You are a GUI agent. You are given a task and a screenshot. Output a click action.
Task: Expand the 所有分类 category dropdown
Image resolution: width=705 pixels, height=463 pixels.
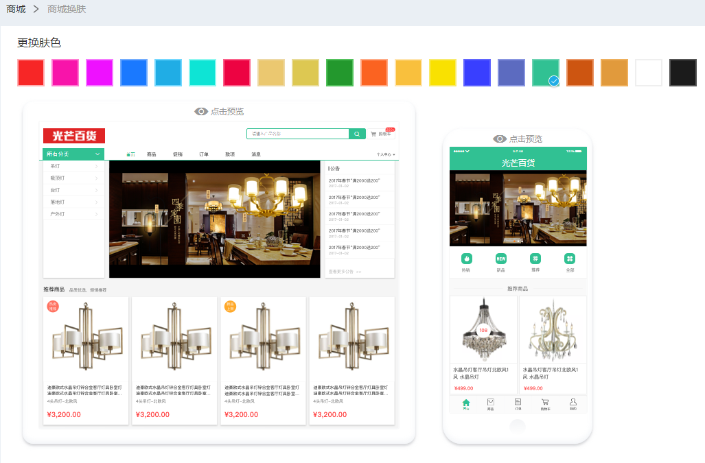click(x=73, y=154)
